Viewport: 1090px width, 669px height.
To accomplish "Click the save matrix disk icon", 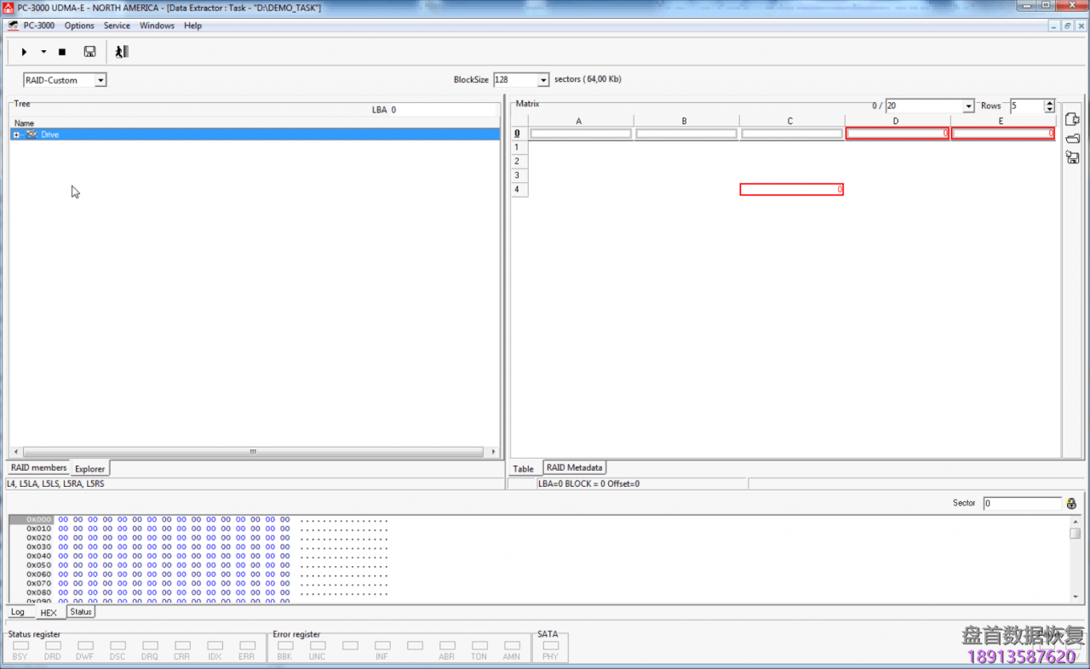I will click(x=1072, y=157).
